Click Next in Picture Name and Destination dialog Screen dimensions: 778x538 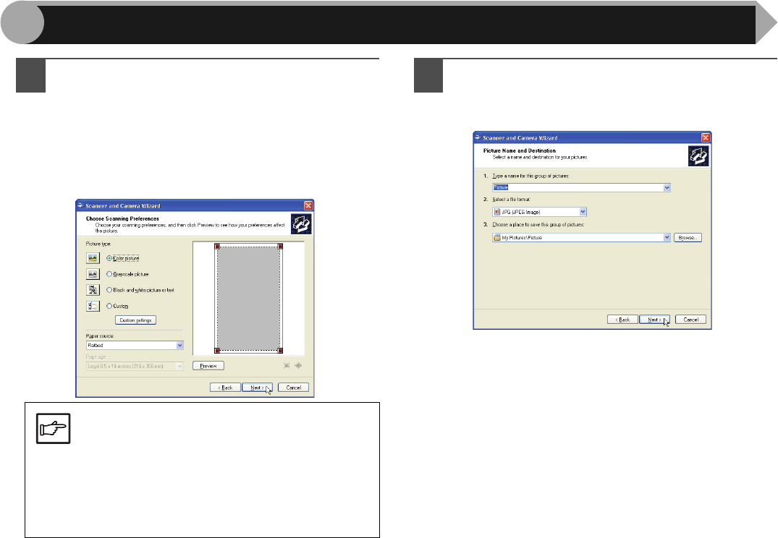click(654, 320)
